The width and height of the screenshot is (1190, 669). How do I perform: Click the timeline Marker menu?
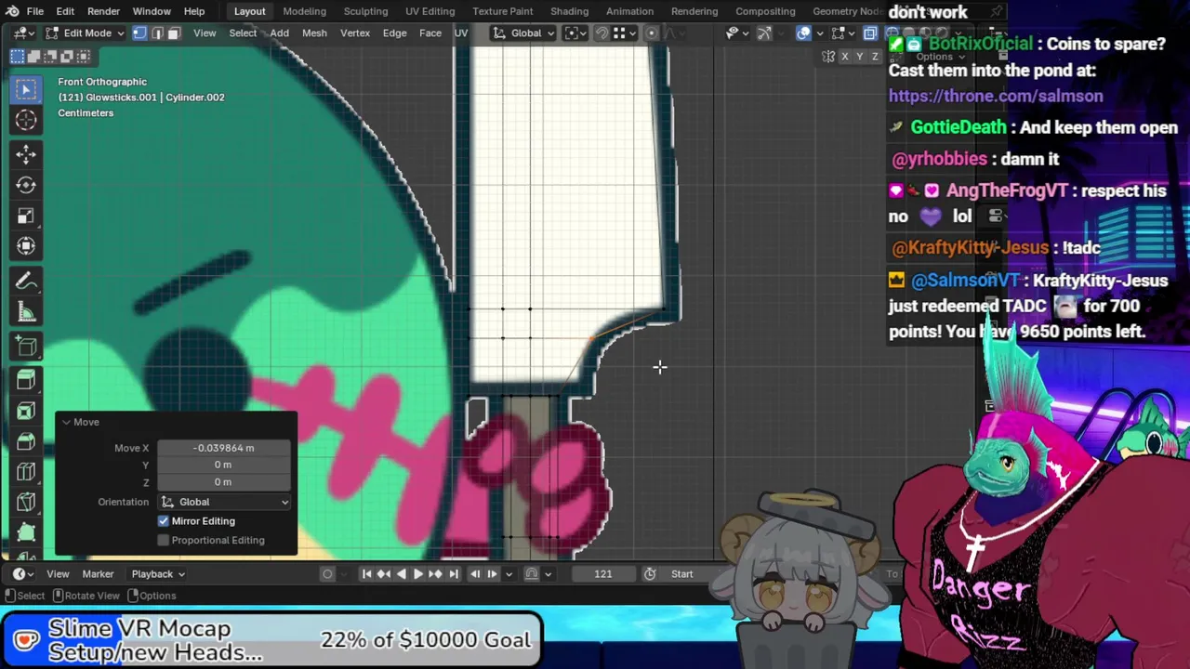98,574
